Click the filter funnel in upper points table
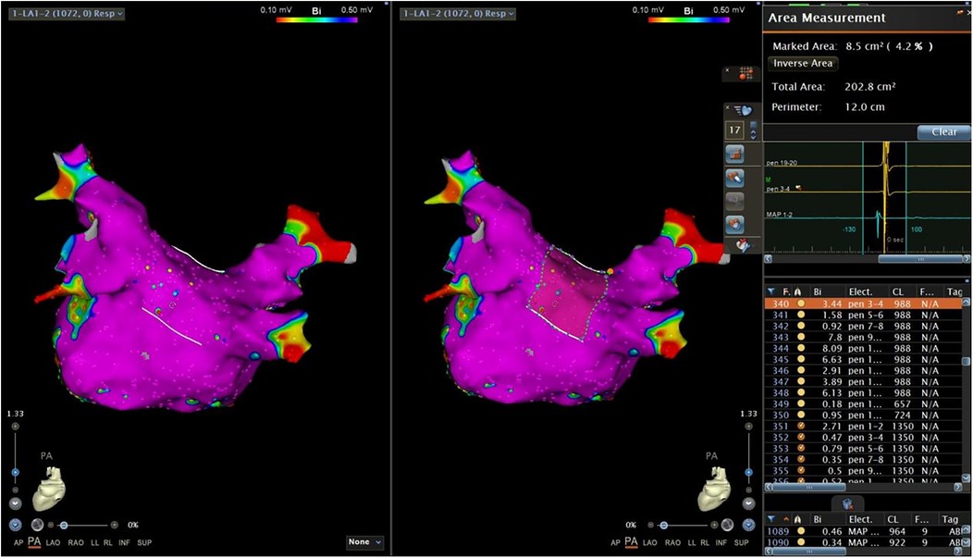Viewport: 973px width, 558px height. click(x=770, y=291)
